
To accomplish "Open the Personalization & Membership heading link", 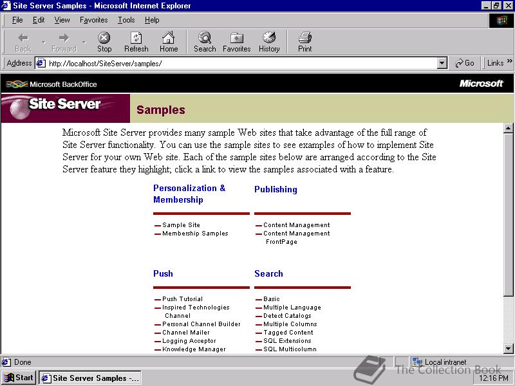I will pos(189,194).
